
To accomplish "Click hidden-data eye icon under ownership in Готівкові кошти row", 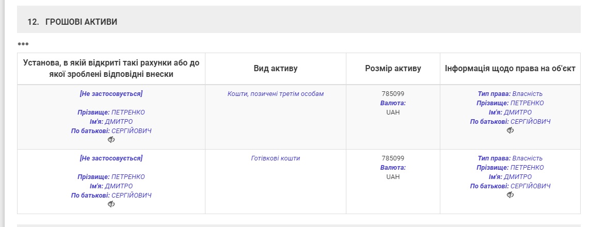I will tap(510, 195).
